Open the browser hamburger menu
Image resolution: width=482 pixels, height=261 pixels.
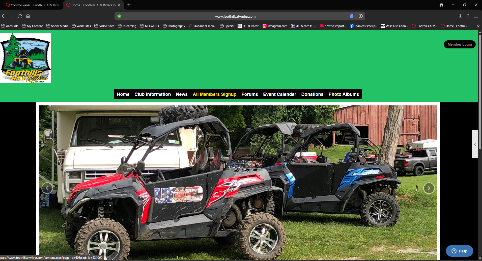(476, 16)
